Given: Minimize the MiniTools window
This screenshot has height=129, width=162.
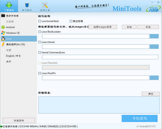Looking at the screenshot, I should click(x=152, y=2).
